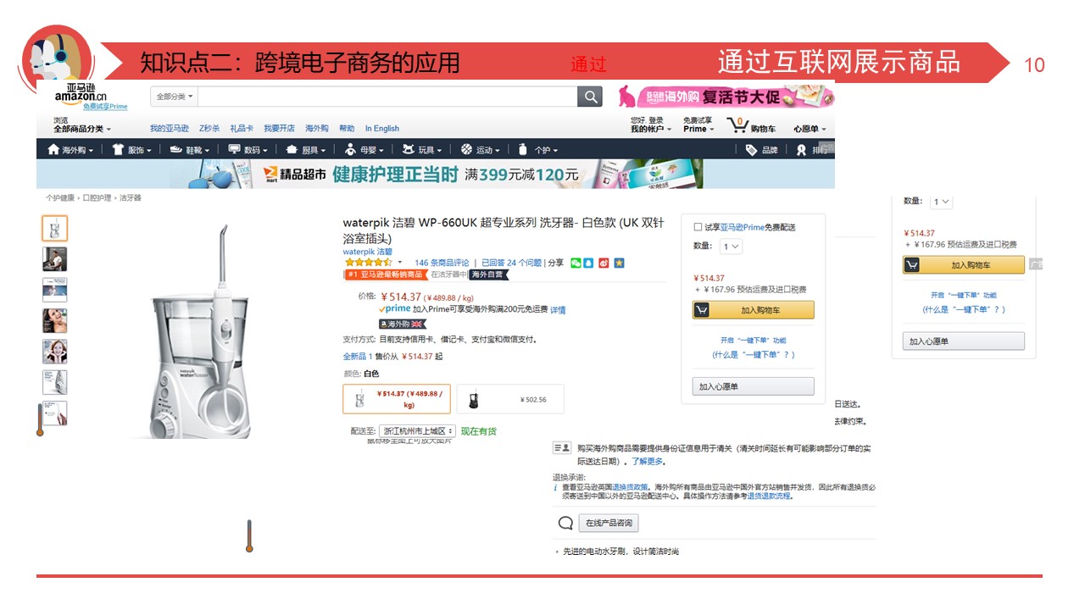1085x610 pixels.
Task: Share product via Weibo icon
Action: coord(604,263)
